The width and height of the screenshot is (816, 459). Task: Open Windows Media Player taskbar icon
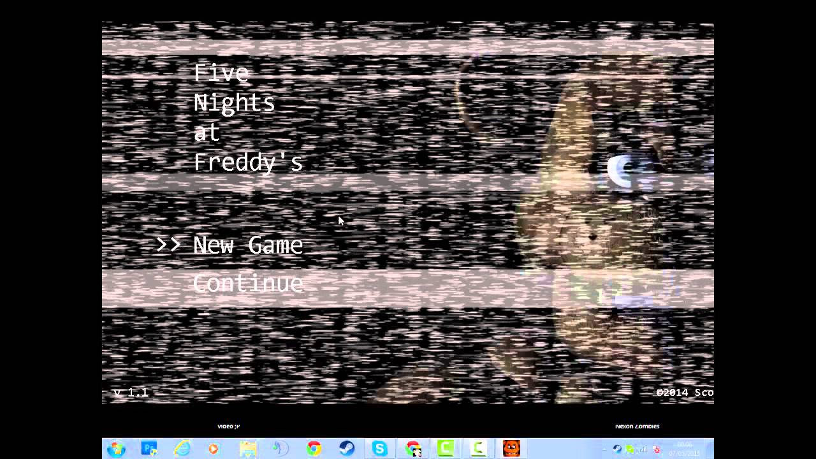(x=214, y=449)
